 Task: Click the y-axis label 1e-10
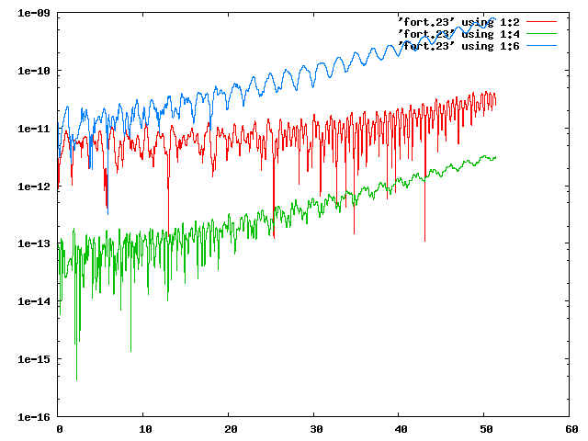click(x=34, y=71)
